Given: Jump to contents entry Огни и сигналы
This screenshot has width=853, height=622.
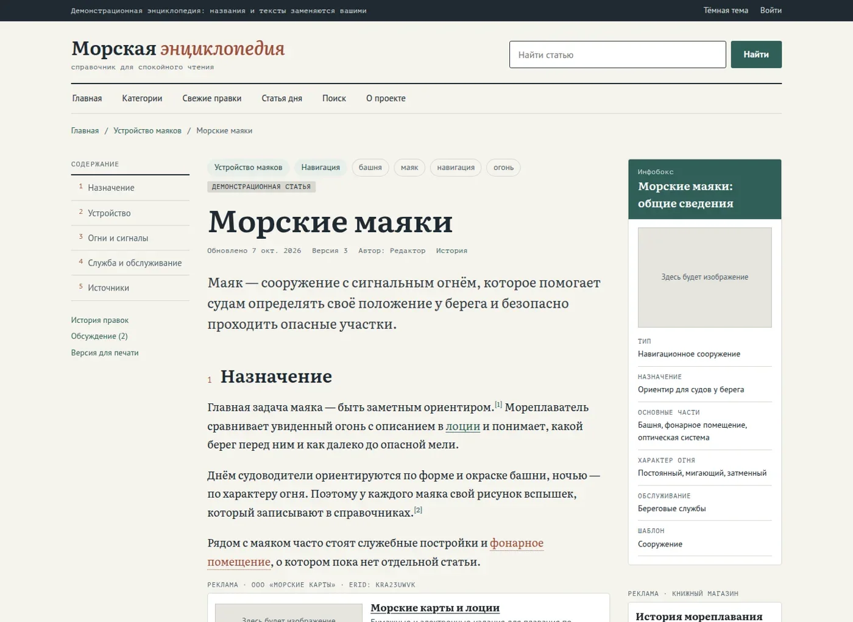Looking at the screenshot, I should click(130, 238).
